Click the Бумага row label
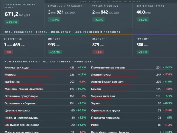 point(96,89)
